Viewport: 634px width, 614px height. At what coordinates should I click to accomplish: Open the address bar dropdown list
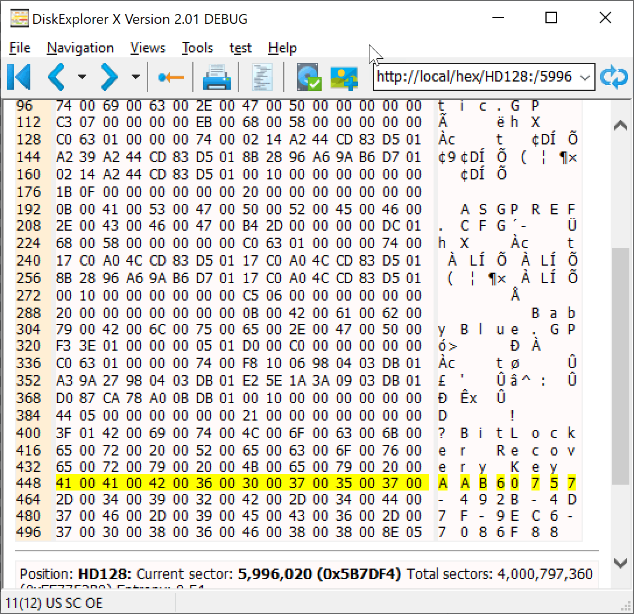click(x=586, y=76)
